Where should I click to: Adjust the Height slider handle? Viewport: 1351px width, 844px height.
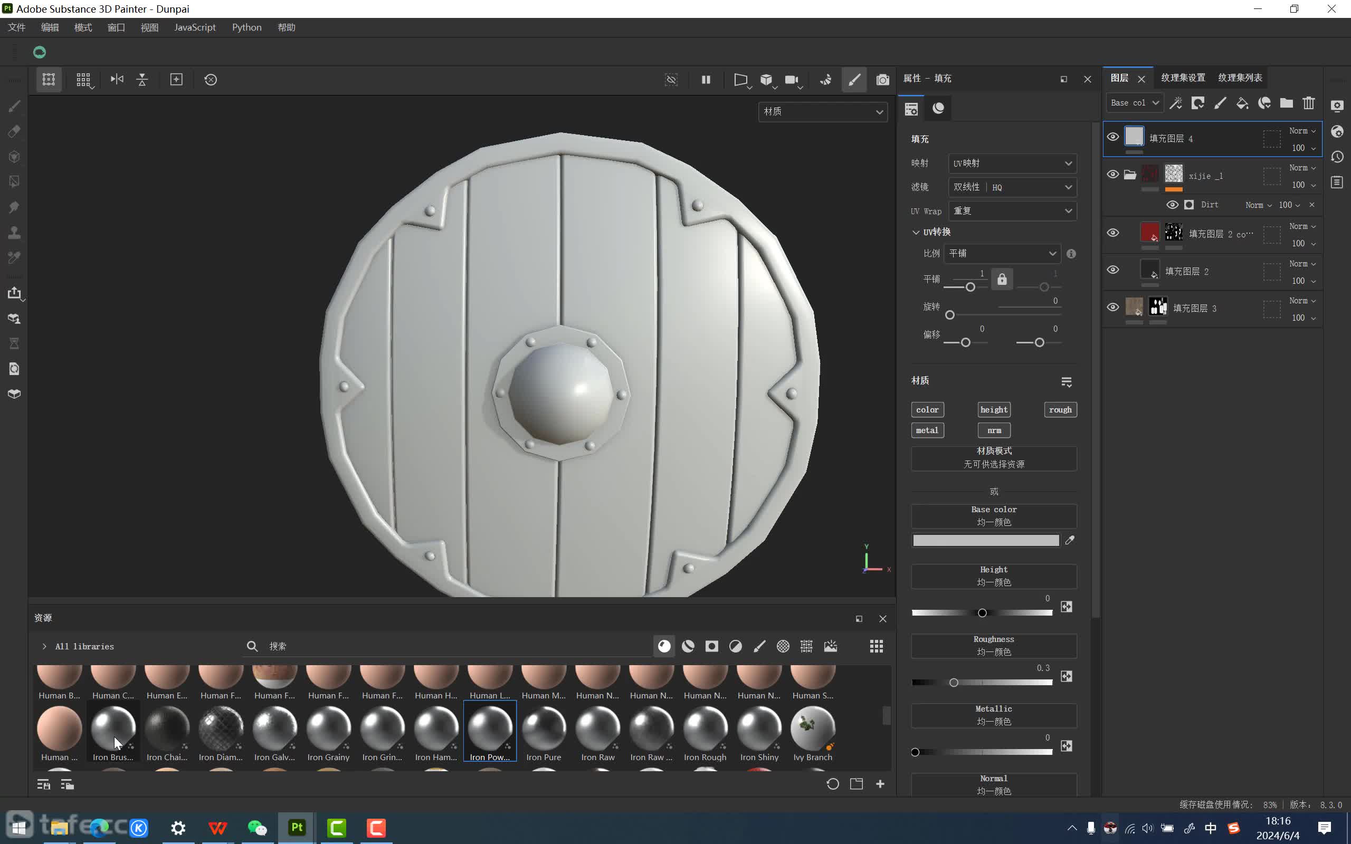pyautogui.click(x=982, y=613)
